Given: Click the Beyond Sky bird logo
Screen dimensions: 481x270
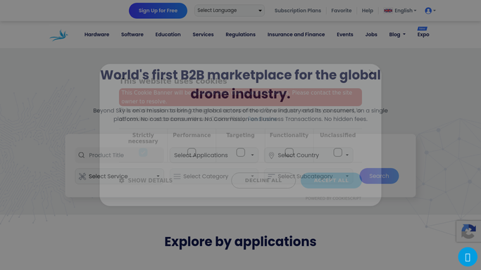Looking at the screenshot, I should coord(59,36).
